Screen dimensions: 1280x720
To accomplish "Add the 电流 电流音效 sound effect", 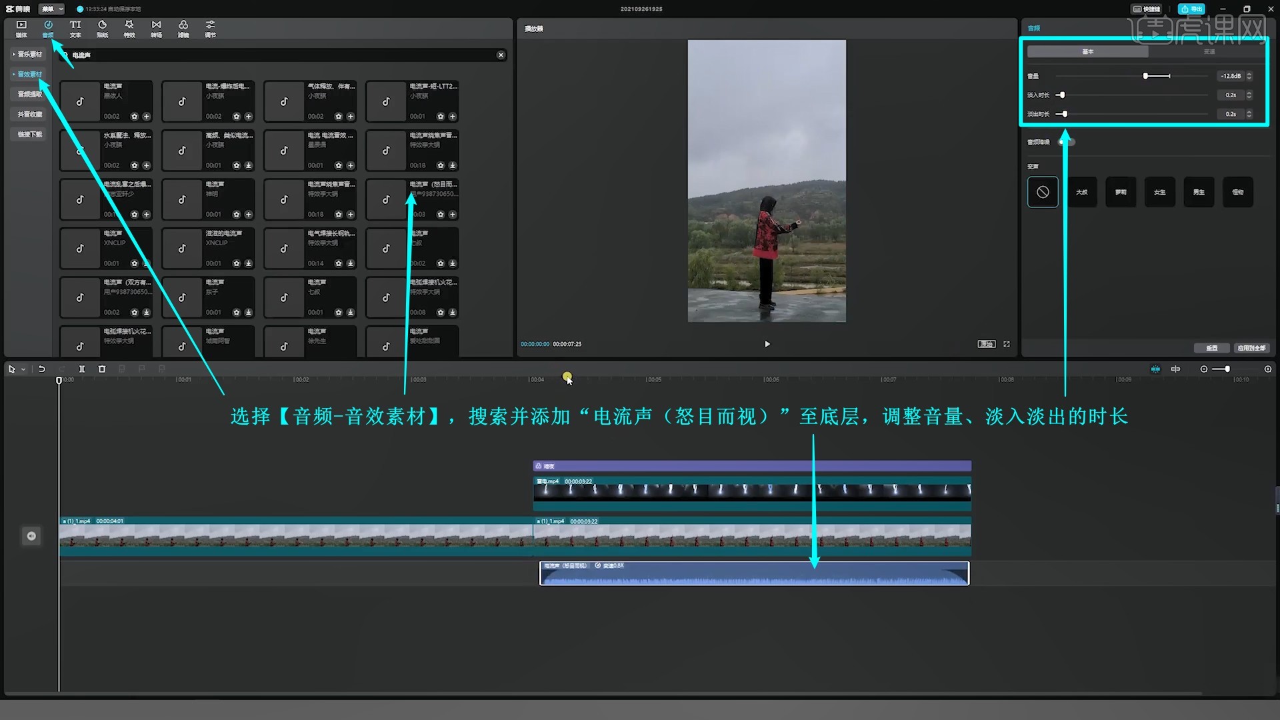I will coord(351,165).
